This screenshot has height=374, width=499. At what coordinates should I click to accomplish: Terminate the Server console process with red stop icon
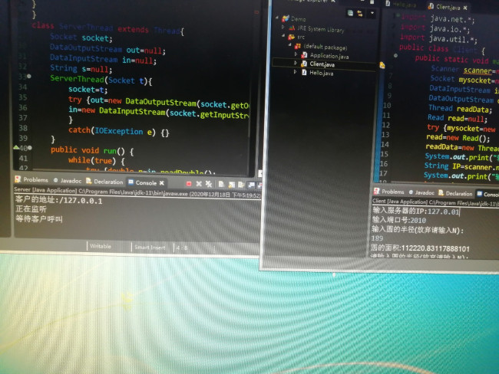point(189,184)
